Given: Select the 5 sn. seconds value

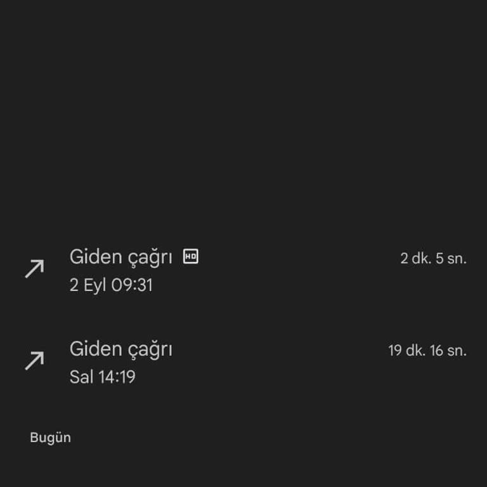Looking at the screenshot, I should tap(451, 259).
